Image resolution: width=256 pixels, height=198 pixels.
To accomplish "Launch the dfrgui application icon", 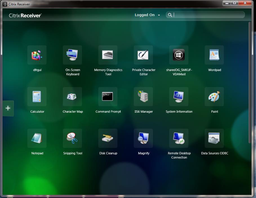I will [x=37, y=55].
